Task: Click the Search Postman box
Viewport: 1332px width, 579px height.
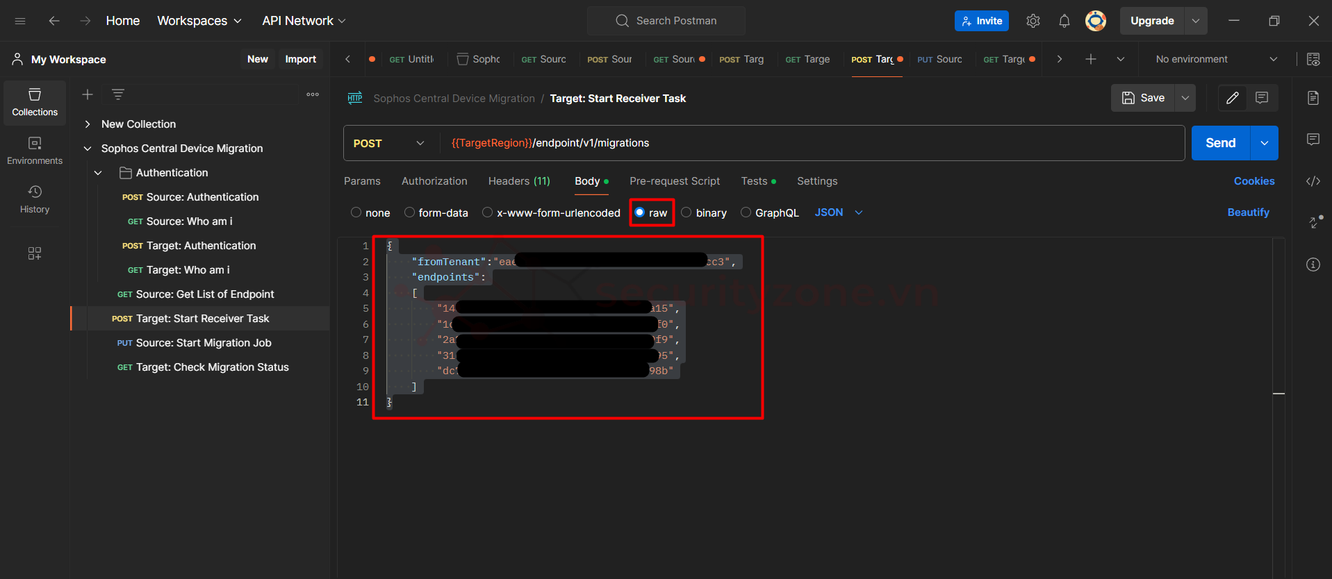Action: click(666, 21)
